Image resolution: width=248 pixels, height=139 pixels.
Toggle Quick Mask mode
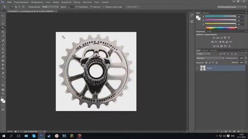tap(3, 105)
